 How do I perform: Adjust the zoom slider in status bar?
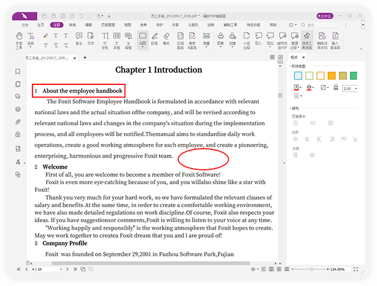click(x=311, y=269)
